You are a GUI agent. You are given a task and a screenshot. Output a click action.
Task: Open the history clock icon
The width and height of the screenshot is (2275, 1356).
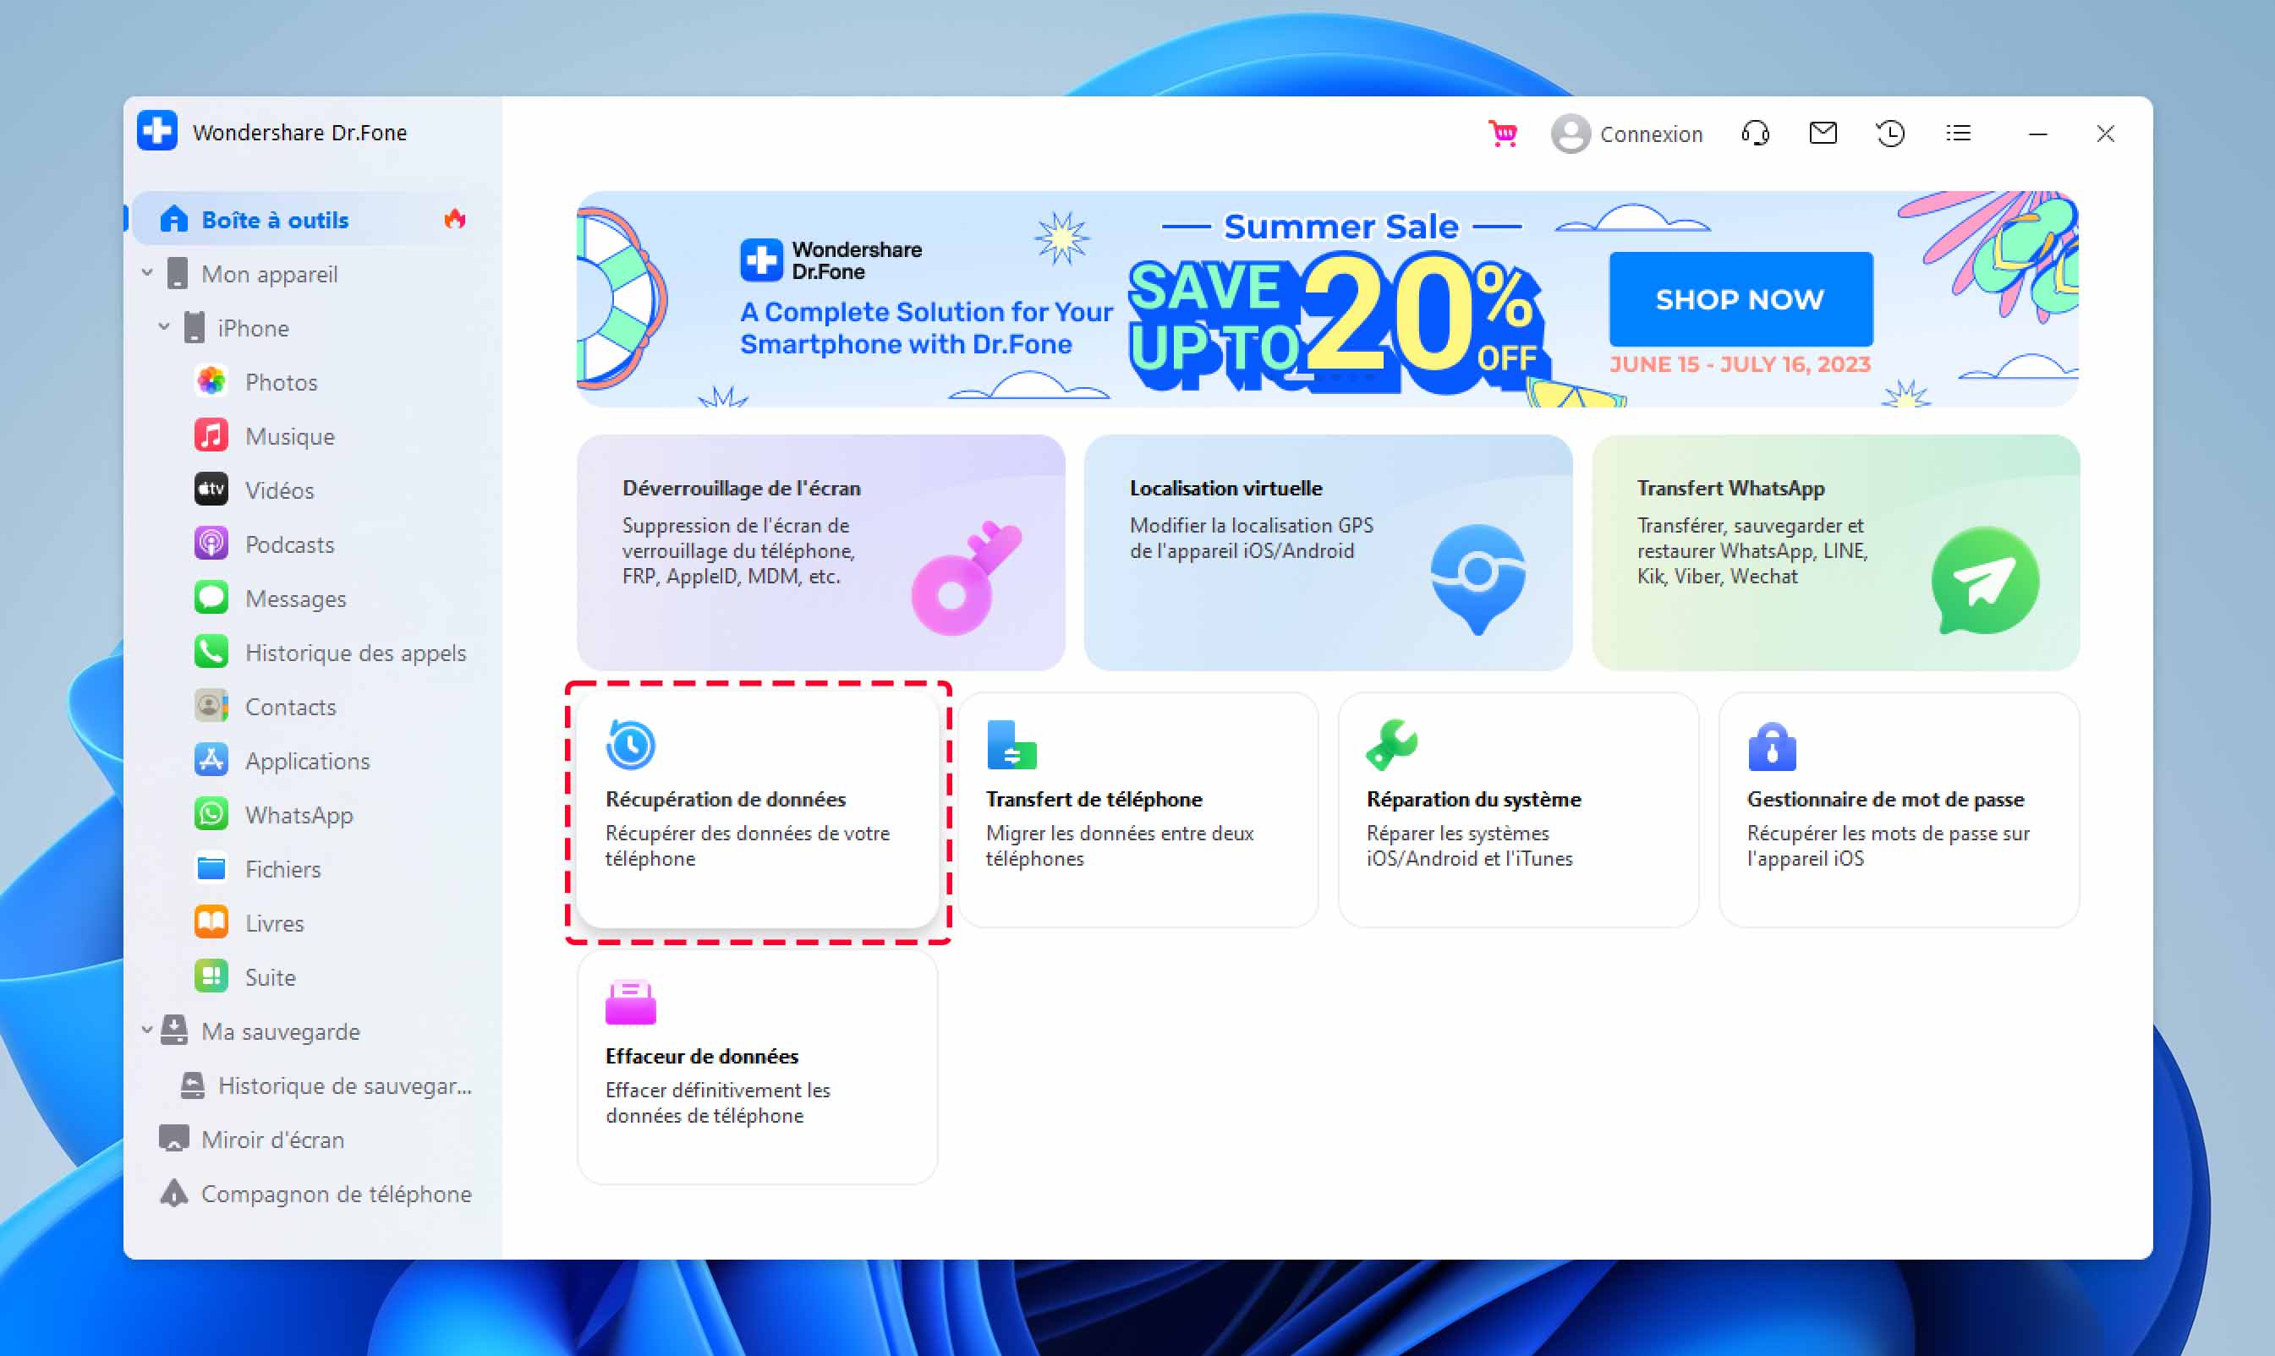(x=1890, y=134)
